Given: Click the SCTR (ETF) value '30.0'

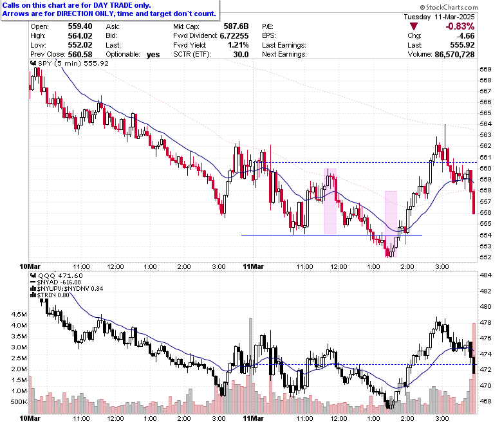Looking at the screenshot, I should 241,55.
